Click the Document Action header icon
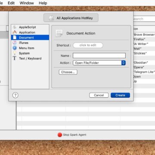 pyautogui.click(x=59, y=33)
